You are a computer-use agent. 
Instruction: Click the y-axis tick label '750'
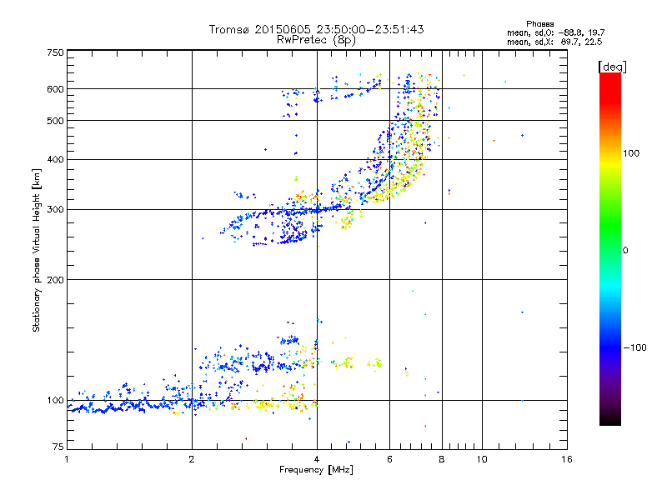[55, 52]
